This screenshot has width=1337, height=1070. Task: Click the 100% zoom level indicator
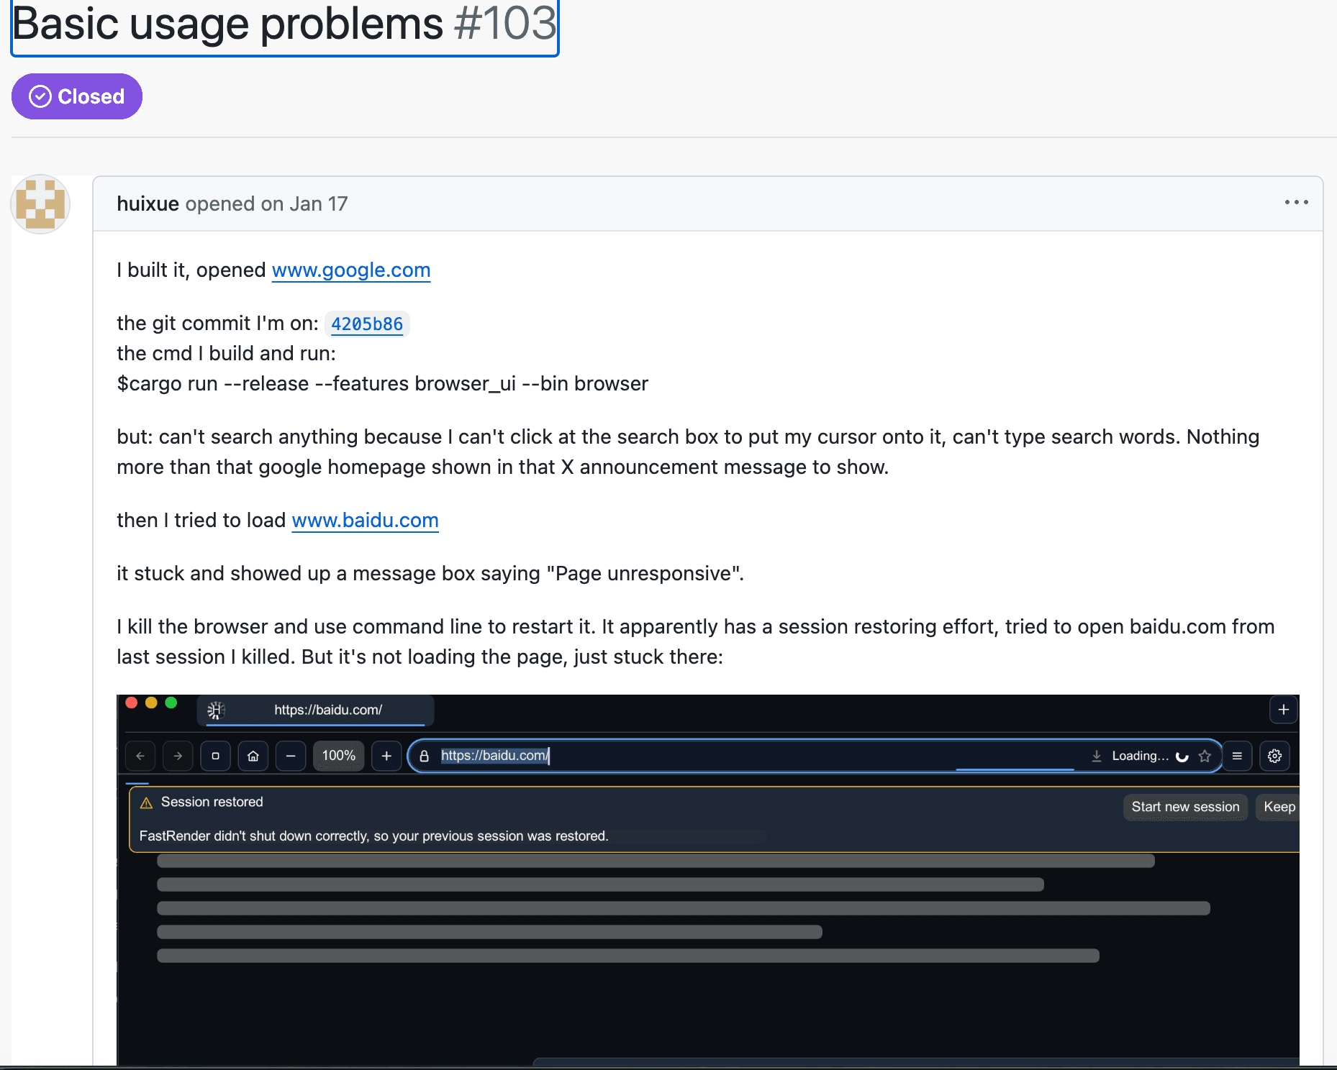pyautogui.click(x=338, y=756)
